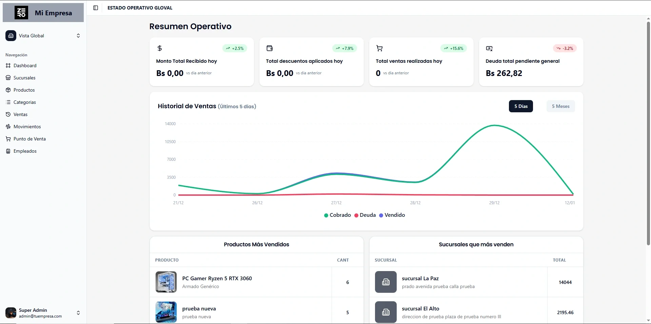Switch chart to 5 Días view

(520, 106)
